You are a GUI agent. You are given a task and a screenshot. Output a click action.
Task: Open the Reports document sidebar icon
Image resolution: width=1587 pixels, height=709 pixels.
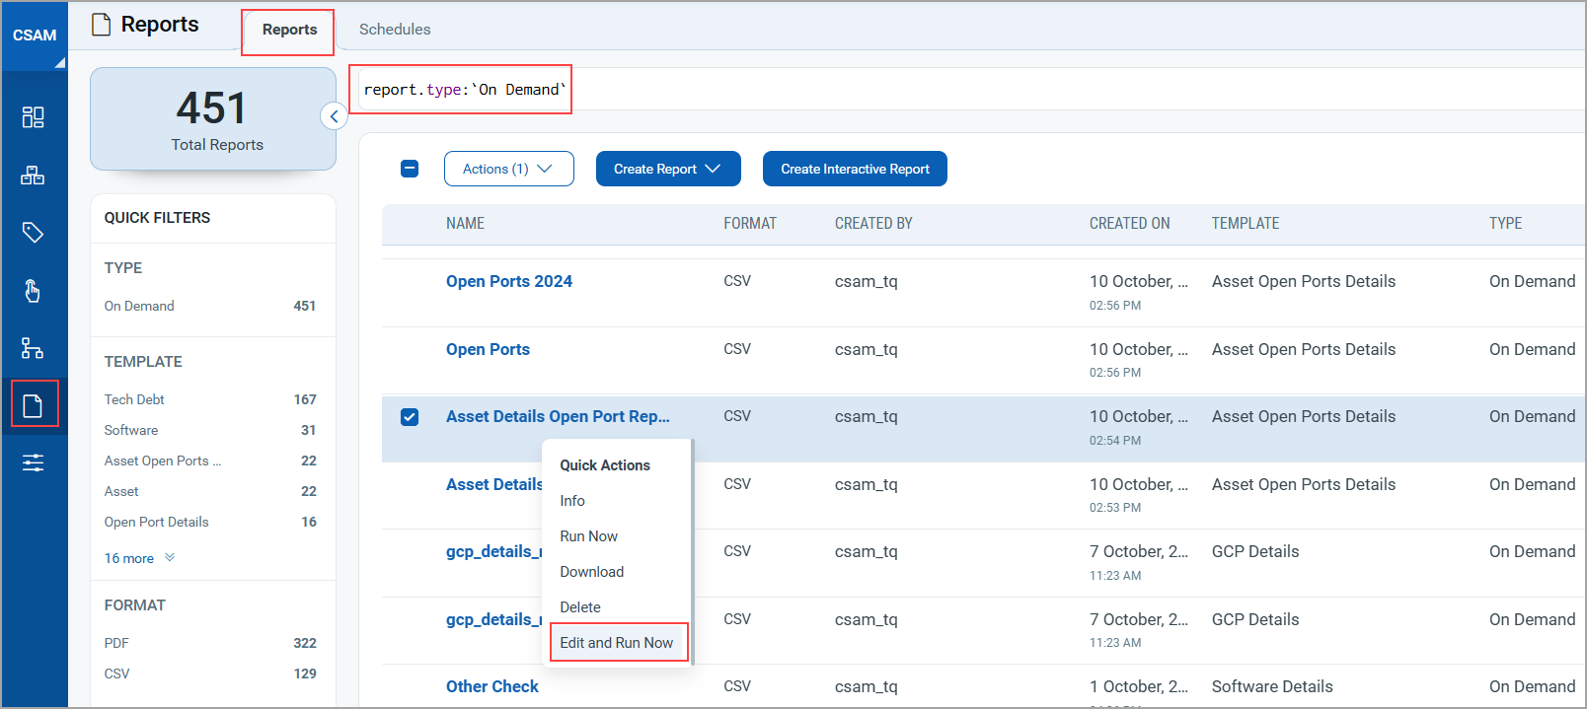tap(34, 405)
